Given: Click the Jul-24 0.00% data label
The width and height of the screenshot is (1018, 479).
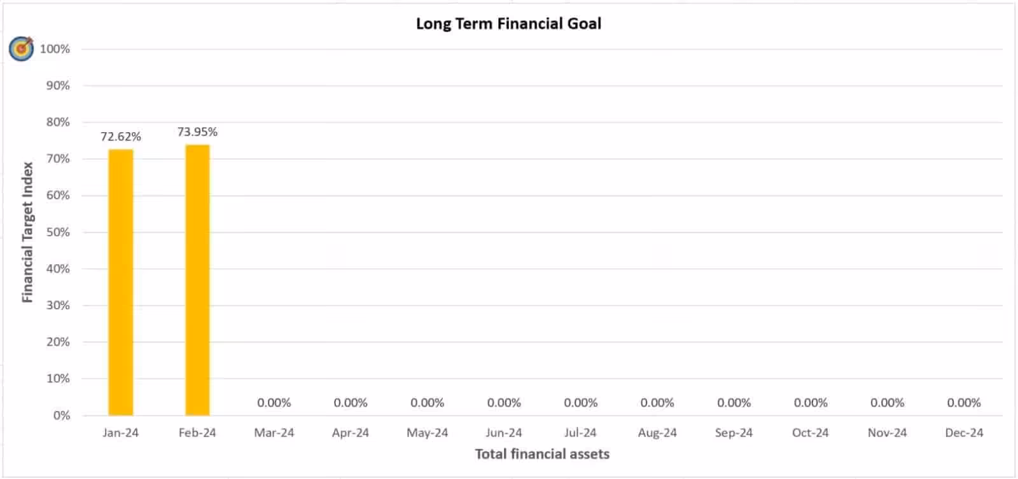Looking at the screenshot, I should coord(580,403).
